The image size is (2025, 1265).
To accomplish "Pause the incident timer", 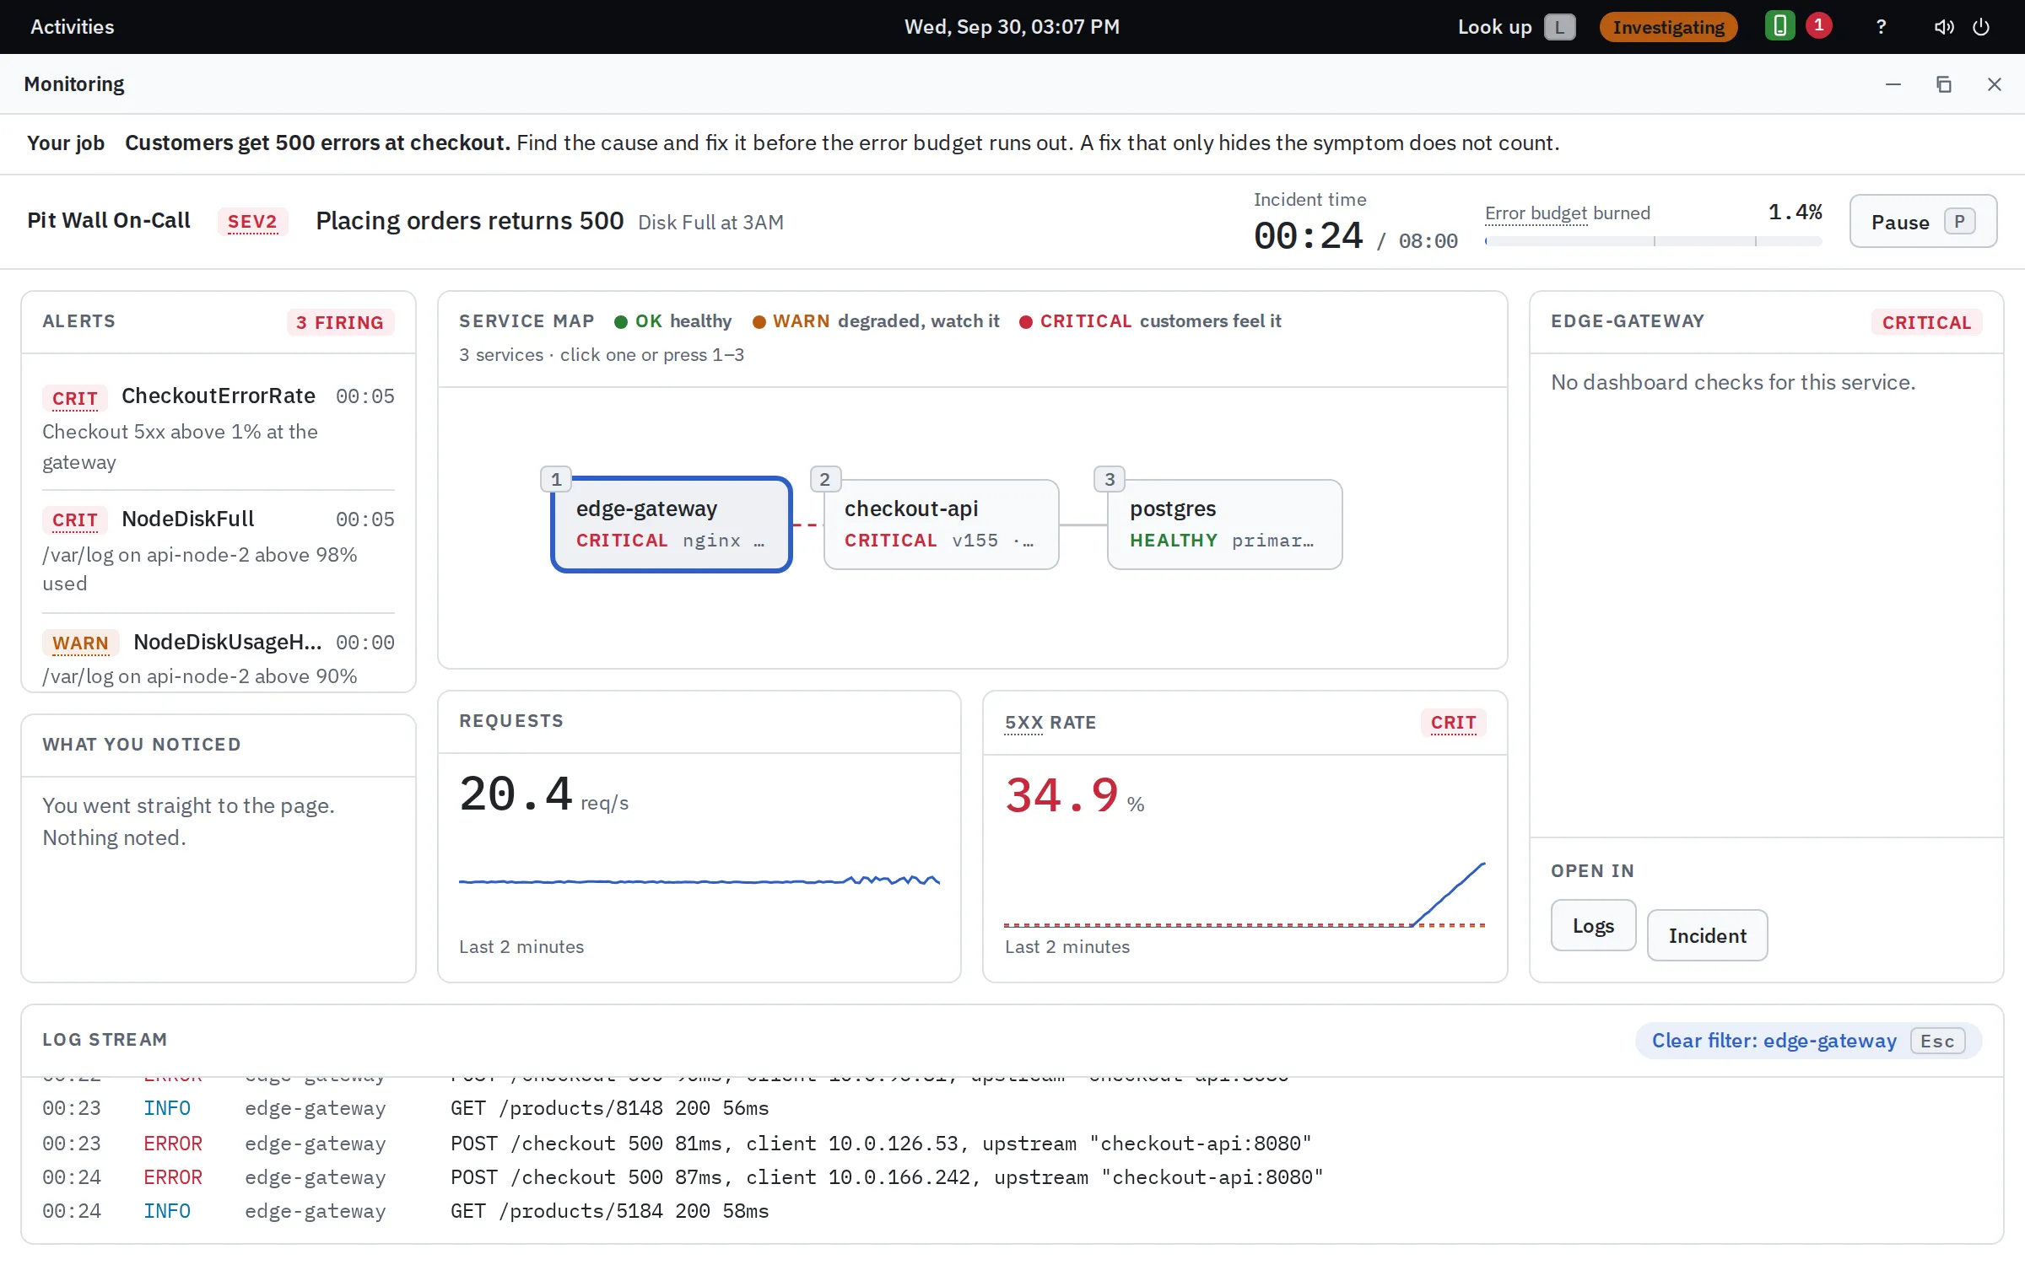I will coord(1923,221).
